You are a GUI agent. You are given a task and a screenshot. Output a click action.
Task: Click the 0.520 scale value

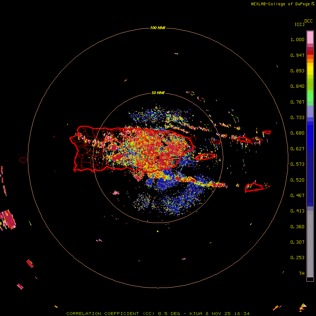(297, 180)
